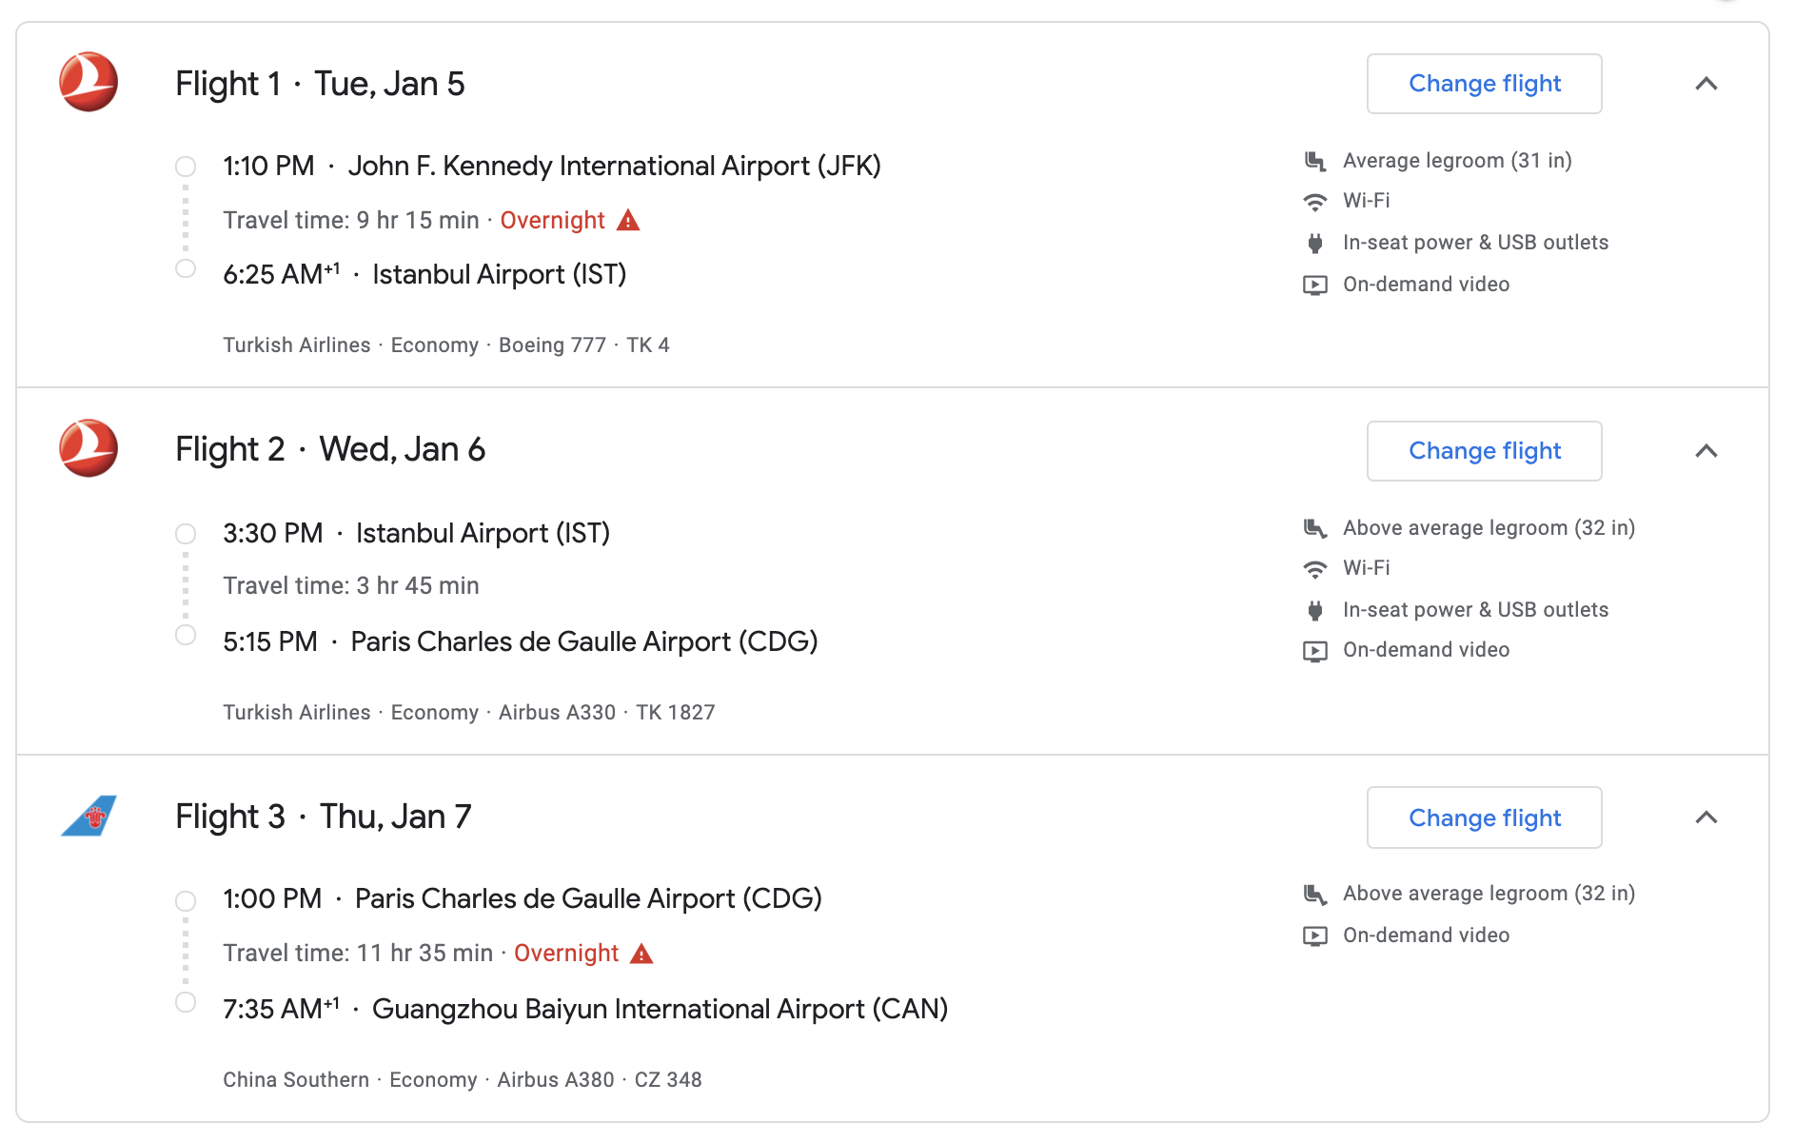Click the '5:15 PM Paris Charles de Gaulle' arrival text
The width and height of the screenshot is (1795, 1142).
pos(521,641)
